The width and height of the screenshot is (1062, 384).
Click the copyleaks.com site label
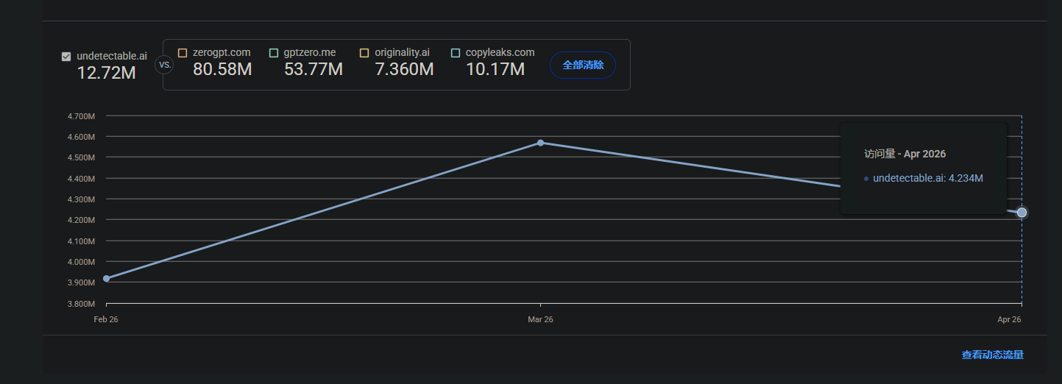500,53
